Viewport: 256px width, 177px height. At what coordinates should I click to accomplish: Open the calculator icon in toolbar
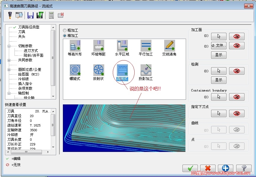(51, 15)
